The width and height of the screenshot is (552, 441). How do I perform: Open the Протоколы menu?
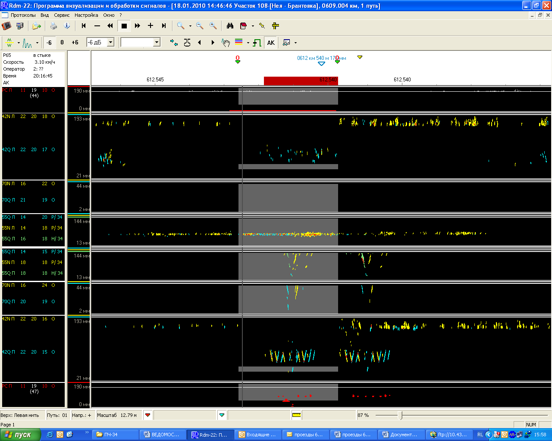23,15
